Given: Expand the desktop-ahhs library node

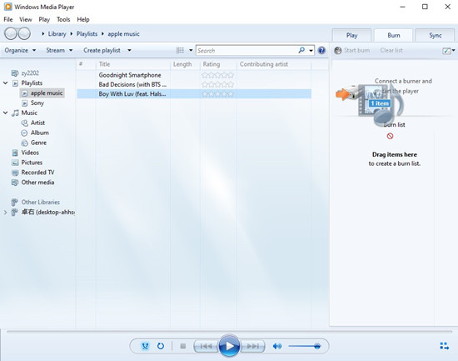Looking at the screenshot, I should point(5,212).
